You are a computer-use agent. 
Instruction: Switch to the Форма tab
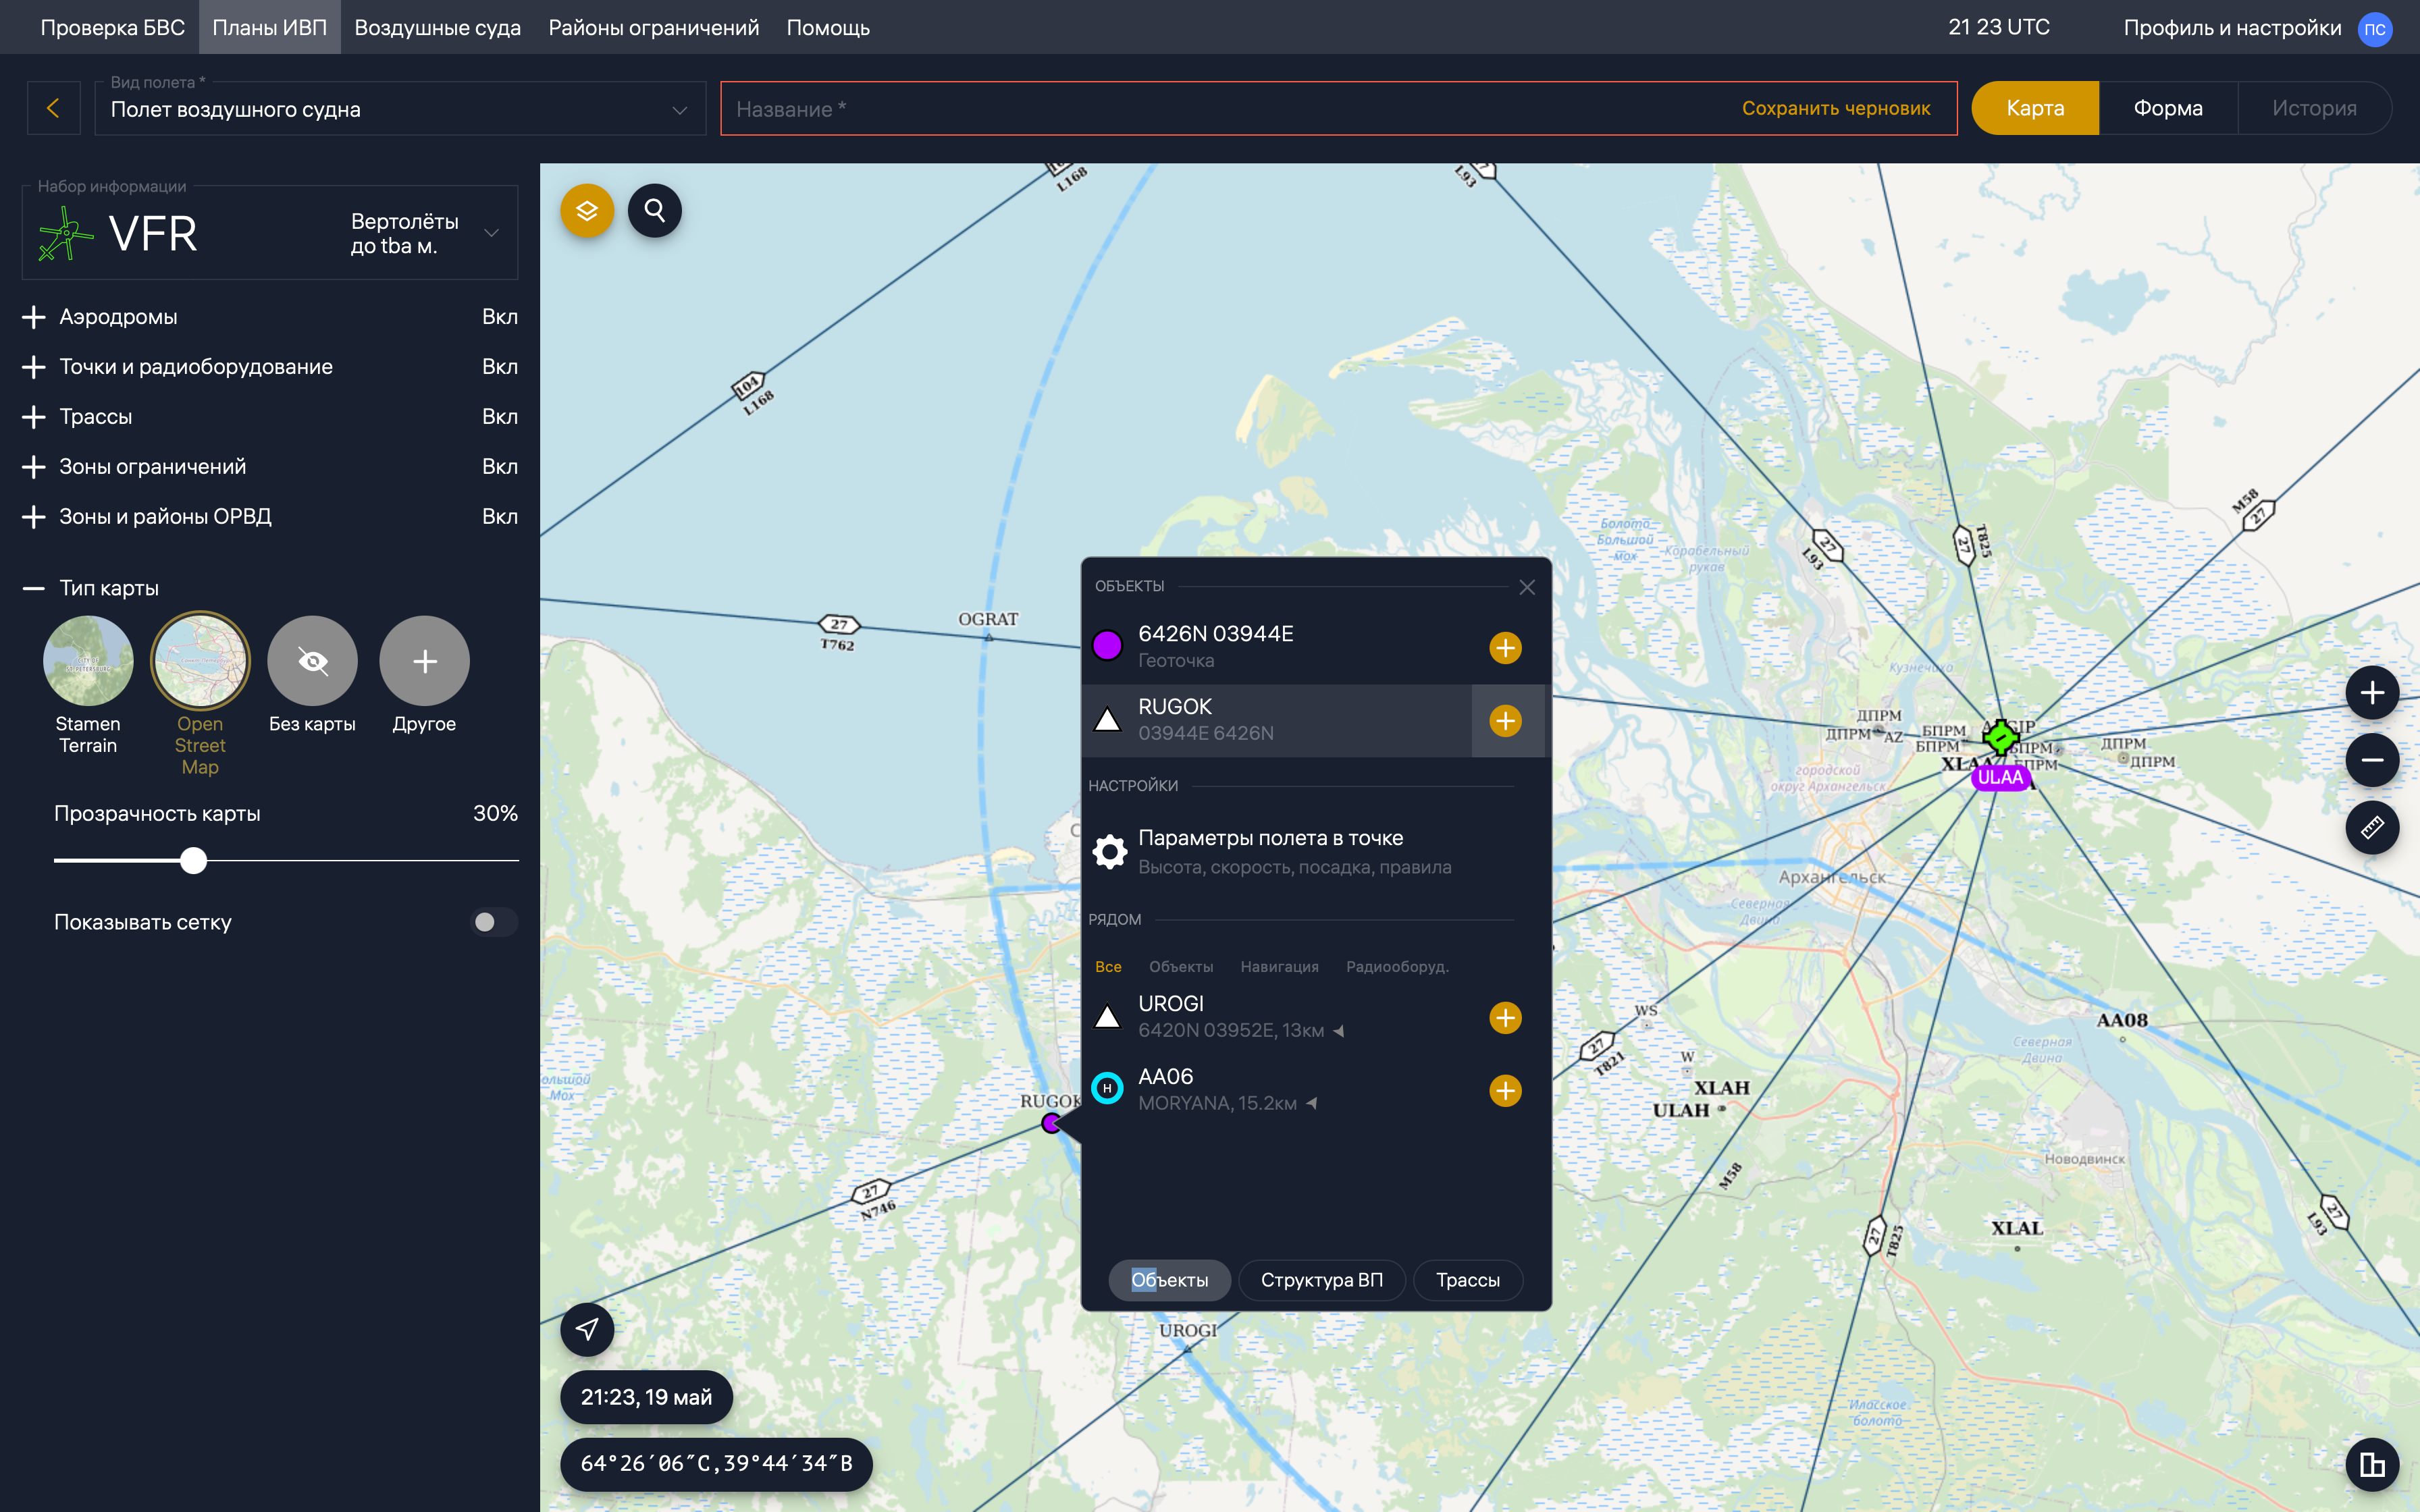(x=2167, y=108)
